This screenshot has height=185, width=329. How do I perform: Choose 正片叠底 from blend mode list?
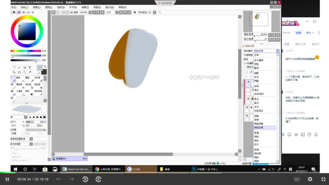(259, 60)
